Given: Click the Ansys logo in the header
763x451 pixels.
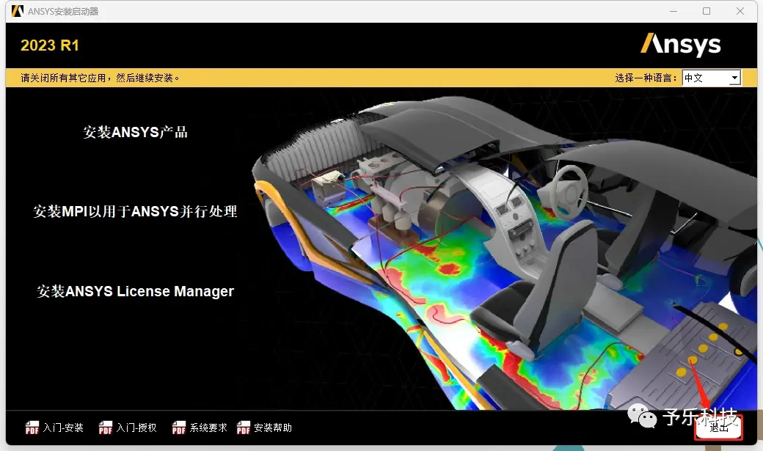Looking at the screenshot, I should click(x=681, y=45).
